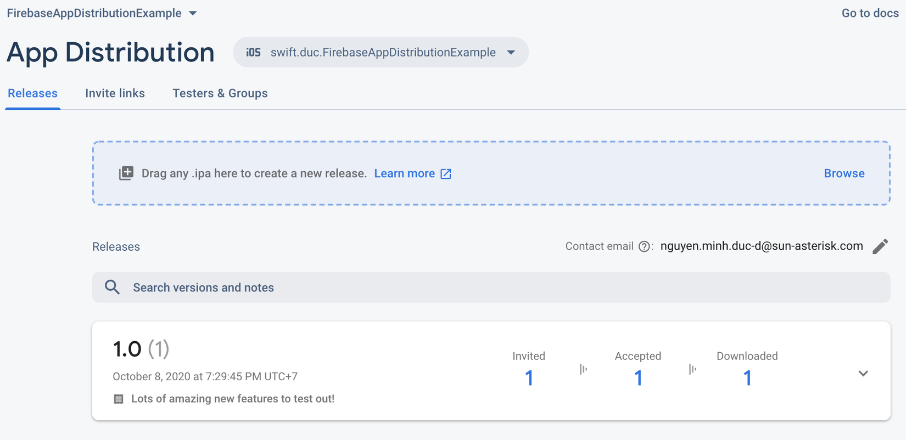Expand the 1.0 release details chevron

coord(863,374)
